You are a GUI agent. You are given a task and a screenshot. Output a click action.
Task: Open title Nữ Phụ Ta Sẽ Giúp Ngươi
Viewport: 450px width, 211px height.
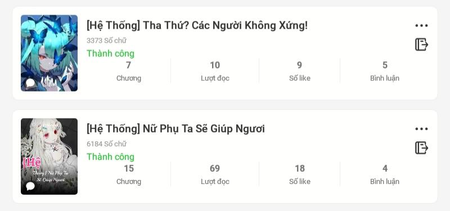175,129
